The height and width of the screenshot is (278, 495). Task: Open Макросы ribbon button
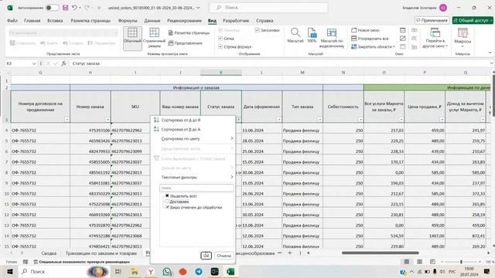(x=463, y=37)
